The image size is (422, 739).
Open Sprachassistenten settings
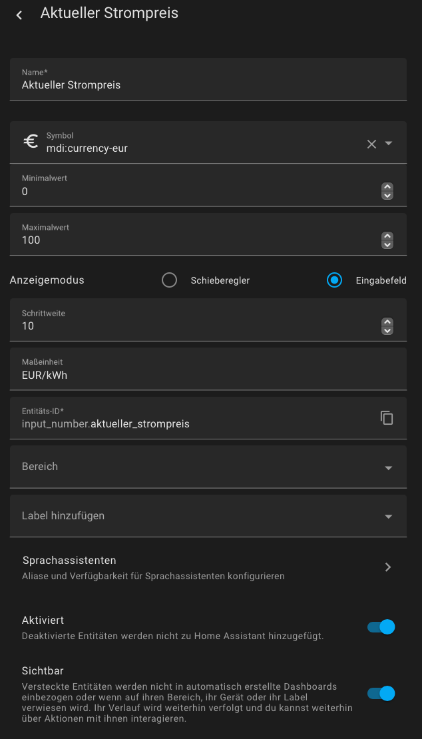(x=208, y=567)
